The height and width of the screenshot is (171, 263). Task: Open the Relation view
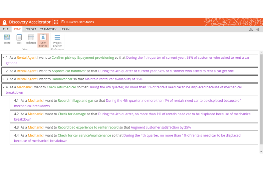click(x=31, y=39)
